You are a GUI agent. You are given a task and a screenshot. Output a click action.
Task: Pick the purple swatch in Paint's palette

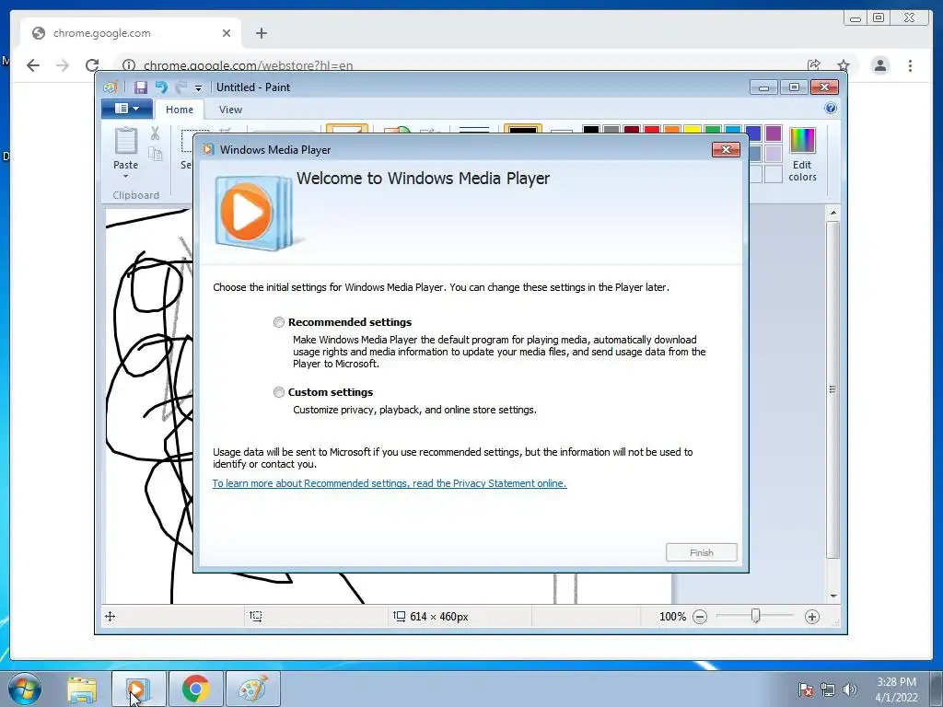click(x=774, y=133)
